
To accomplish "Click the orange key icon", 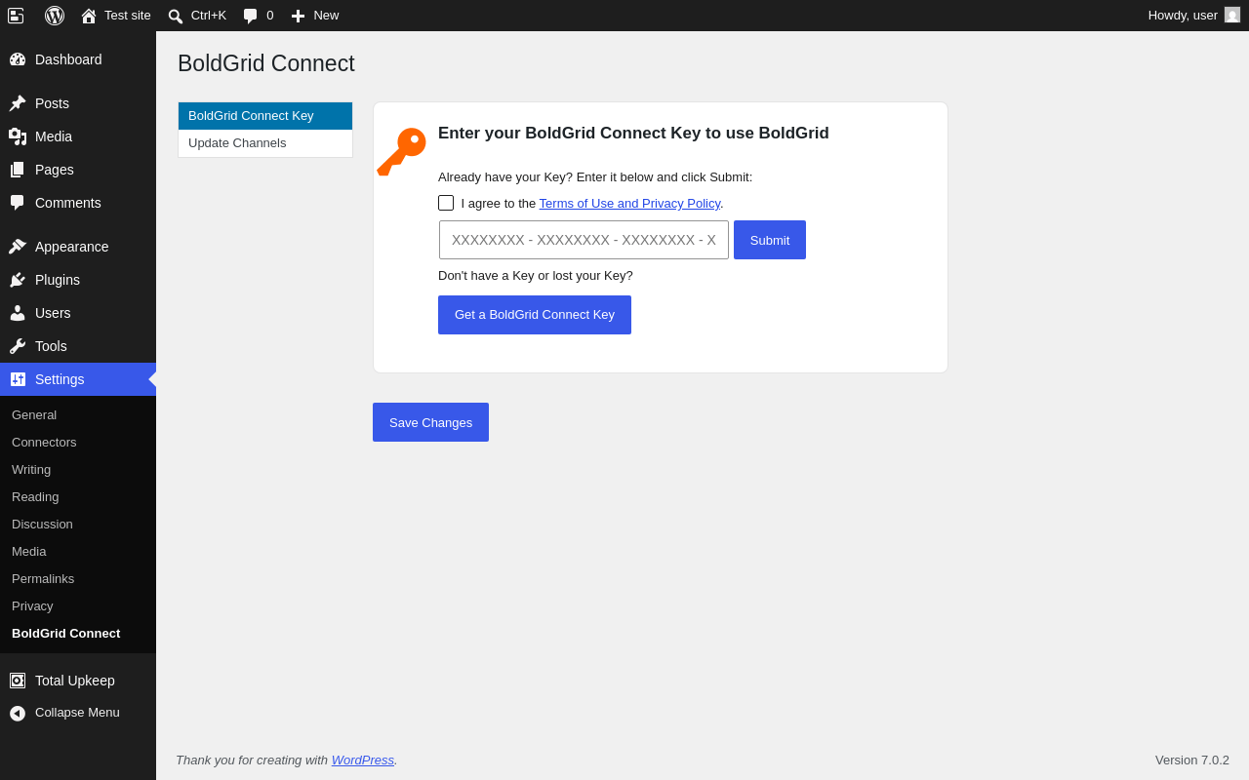I will coord(401,151).
